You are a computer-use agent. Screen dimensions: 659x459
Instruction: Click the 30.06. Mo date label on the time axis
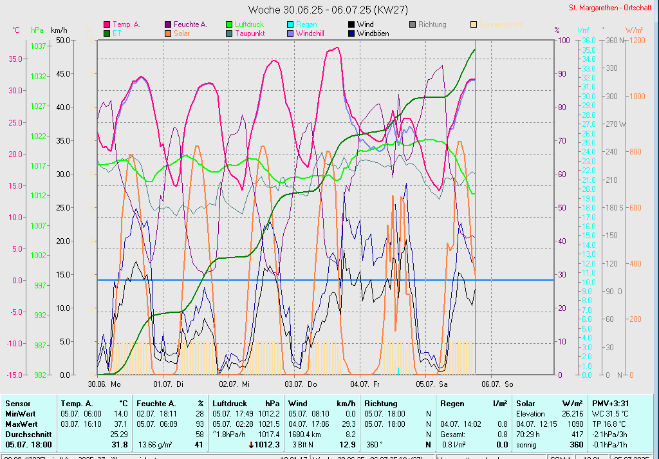(104, 384)
